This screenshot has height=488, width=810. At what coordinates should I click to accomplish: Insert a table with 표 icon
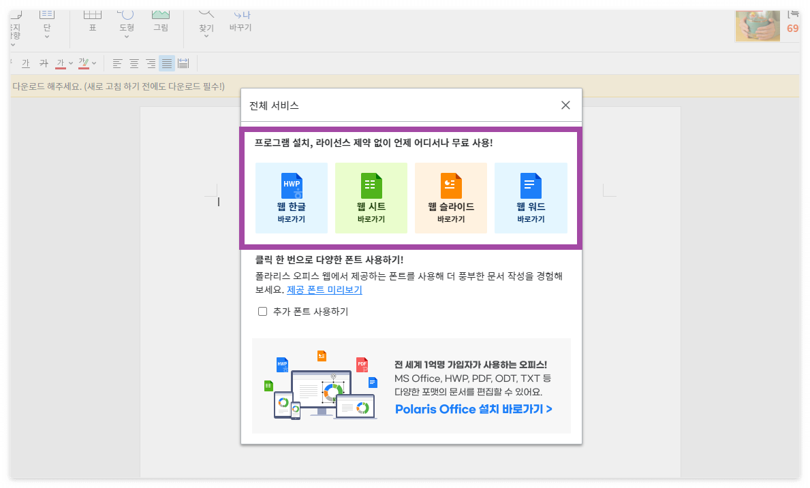(x=93, y=20)
